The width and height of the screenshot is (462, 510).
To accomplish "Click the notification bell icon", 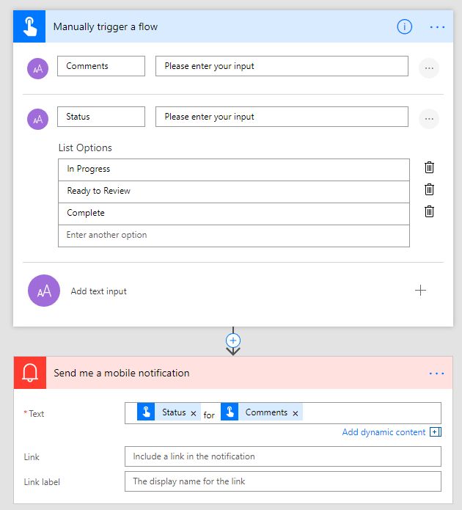I will (30, 373).
